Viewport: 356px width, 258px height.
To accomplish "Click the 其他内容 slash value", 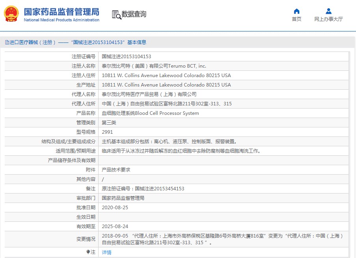I will [103, 179].
